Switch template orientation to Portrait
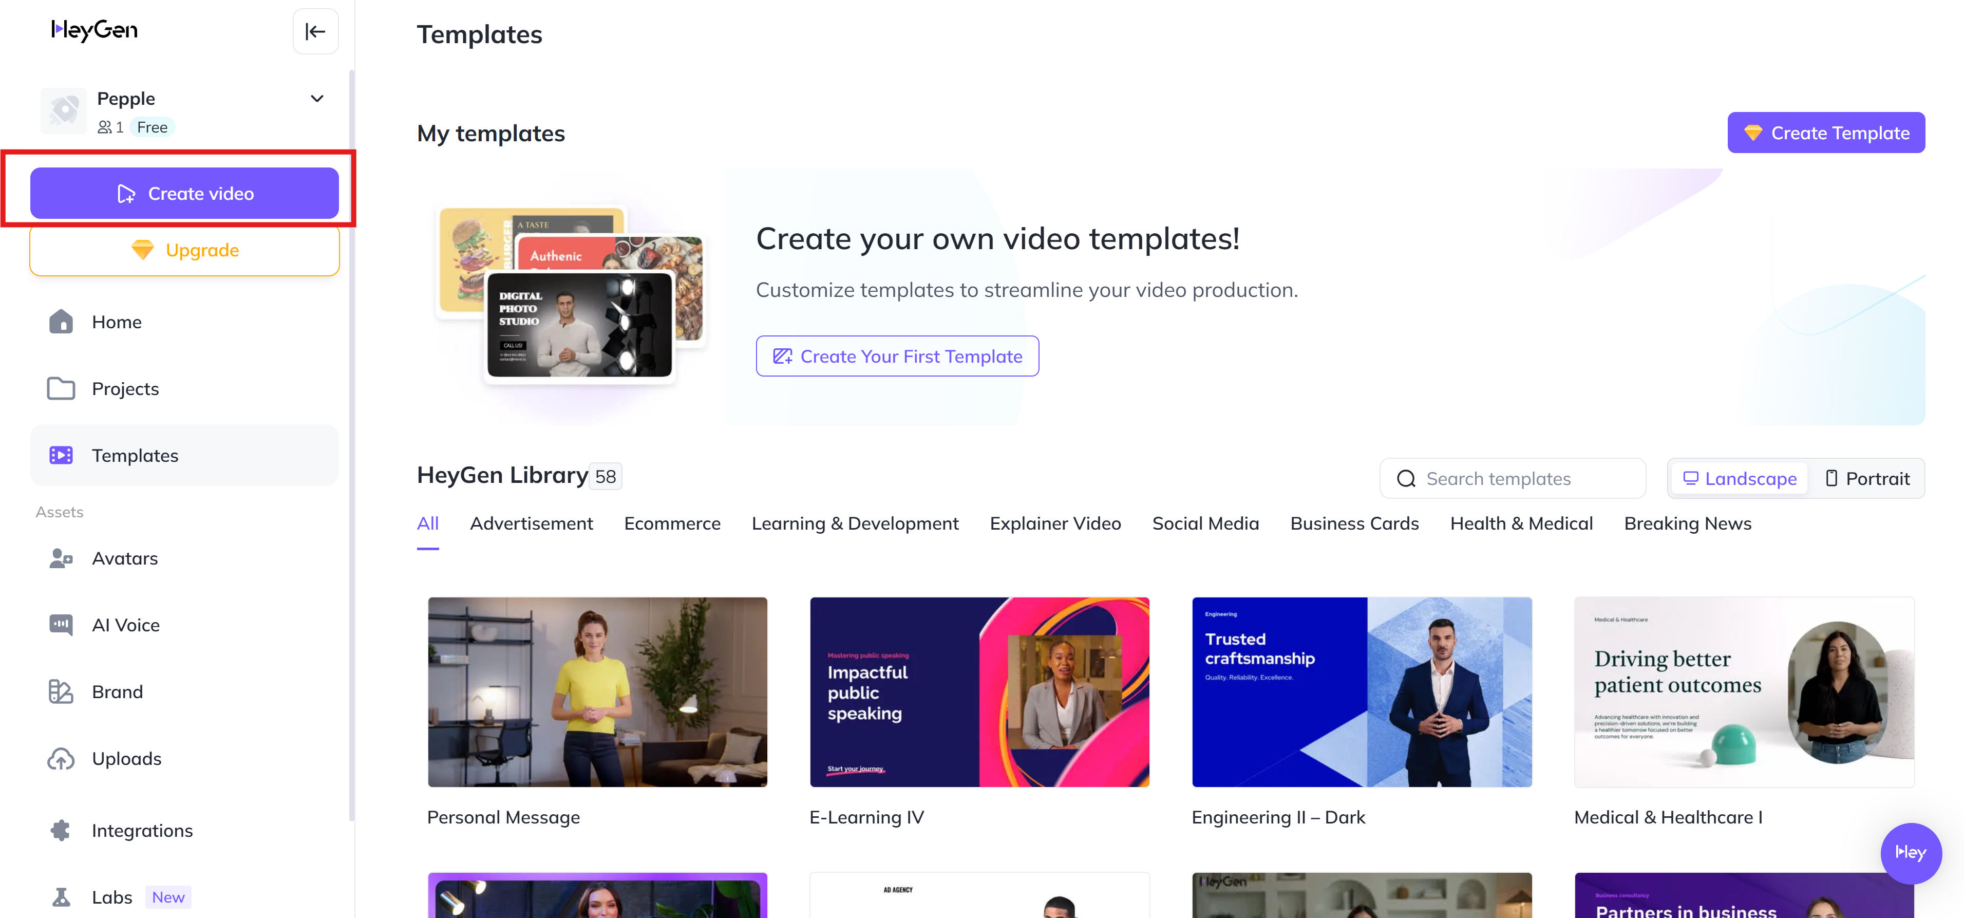 click(1866, 478)
